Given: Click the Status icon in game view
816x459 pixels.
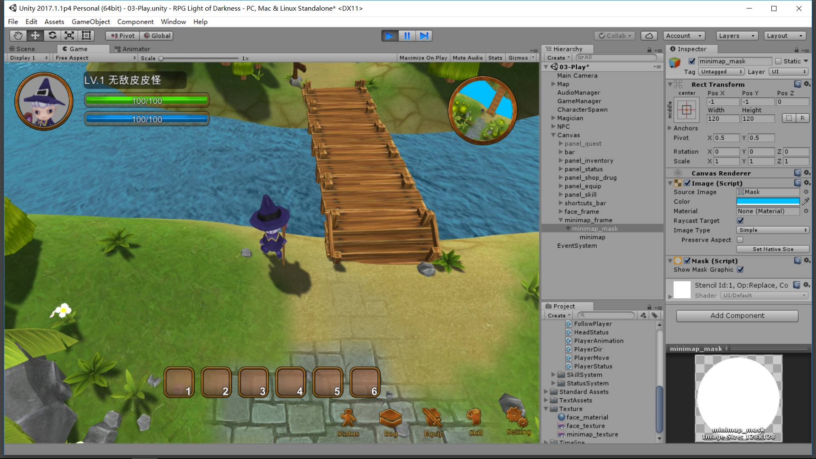Looking at the screenshot, I should coord(348,422).
